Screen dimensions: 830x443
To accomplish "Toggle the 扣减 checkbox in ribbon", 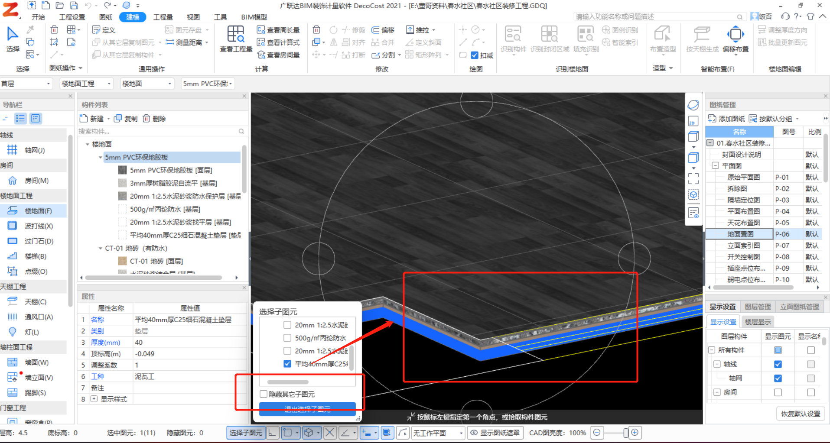I will [475, 55].
